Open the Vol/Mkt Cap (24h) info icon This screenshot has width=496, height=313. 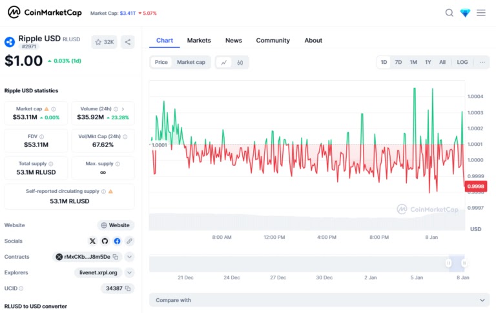125,137
